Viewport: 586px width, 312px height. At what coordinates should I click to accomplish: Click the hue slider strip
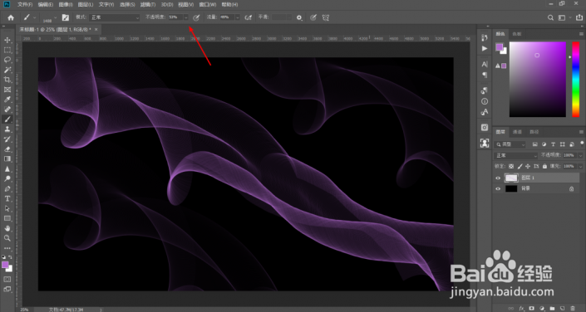[x=575, y=80]
